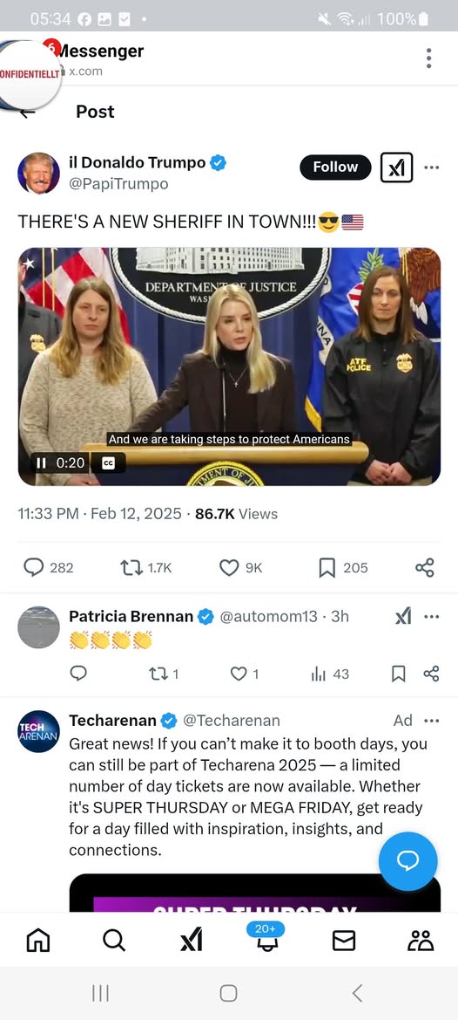The width and height of the screenshot is (458, 1020).
Task: Repost the post with 1.7K reposts
Action: tap(131, 568)
